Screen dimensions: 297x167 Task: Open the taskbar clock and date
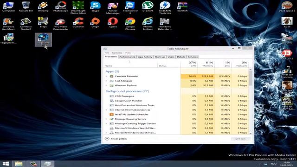tap(287, 164)
